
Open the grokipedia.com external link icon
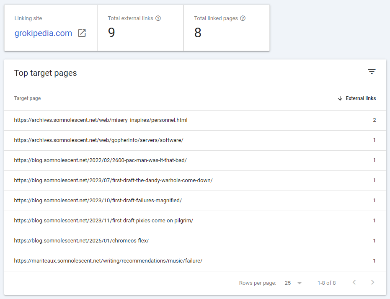[x=82, y=34]
